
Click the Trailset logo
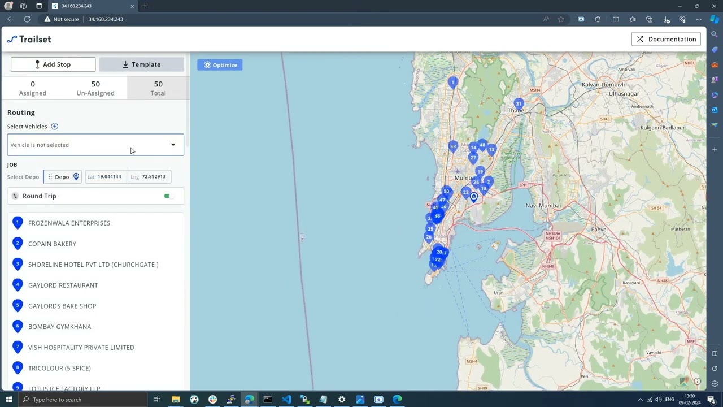click(29, 39)
